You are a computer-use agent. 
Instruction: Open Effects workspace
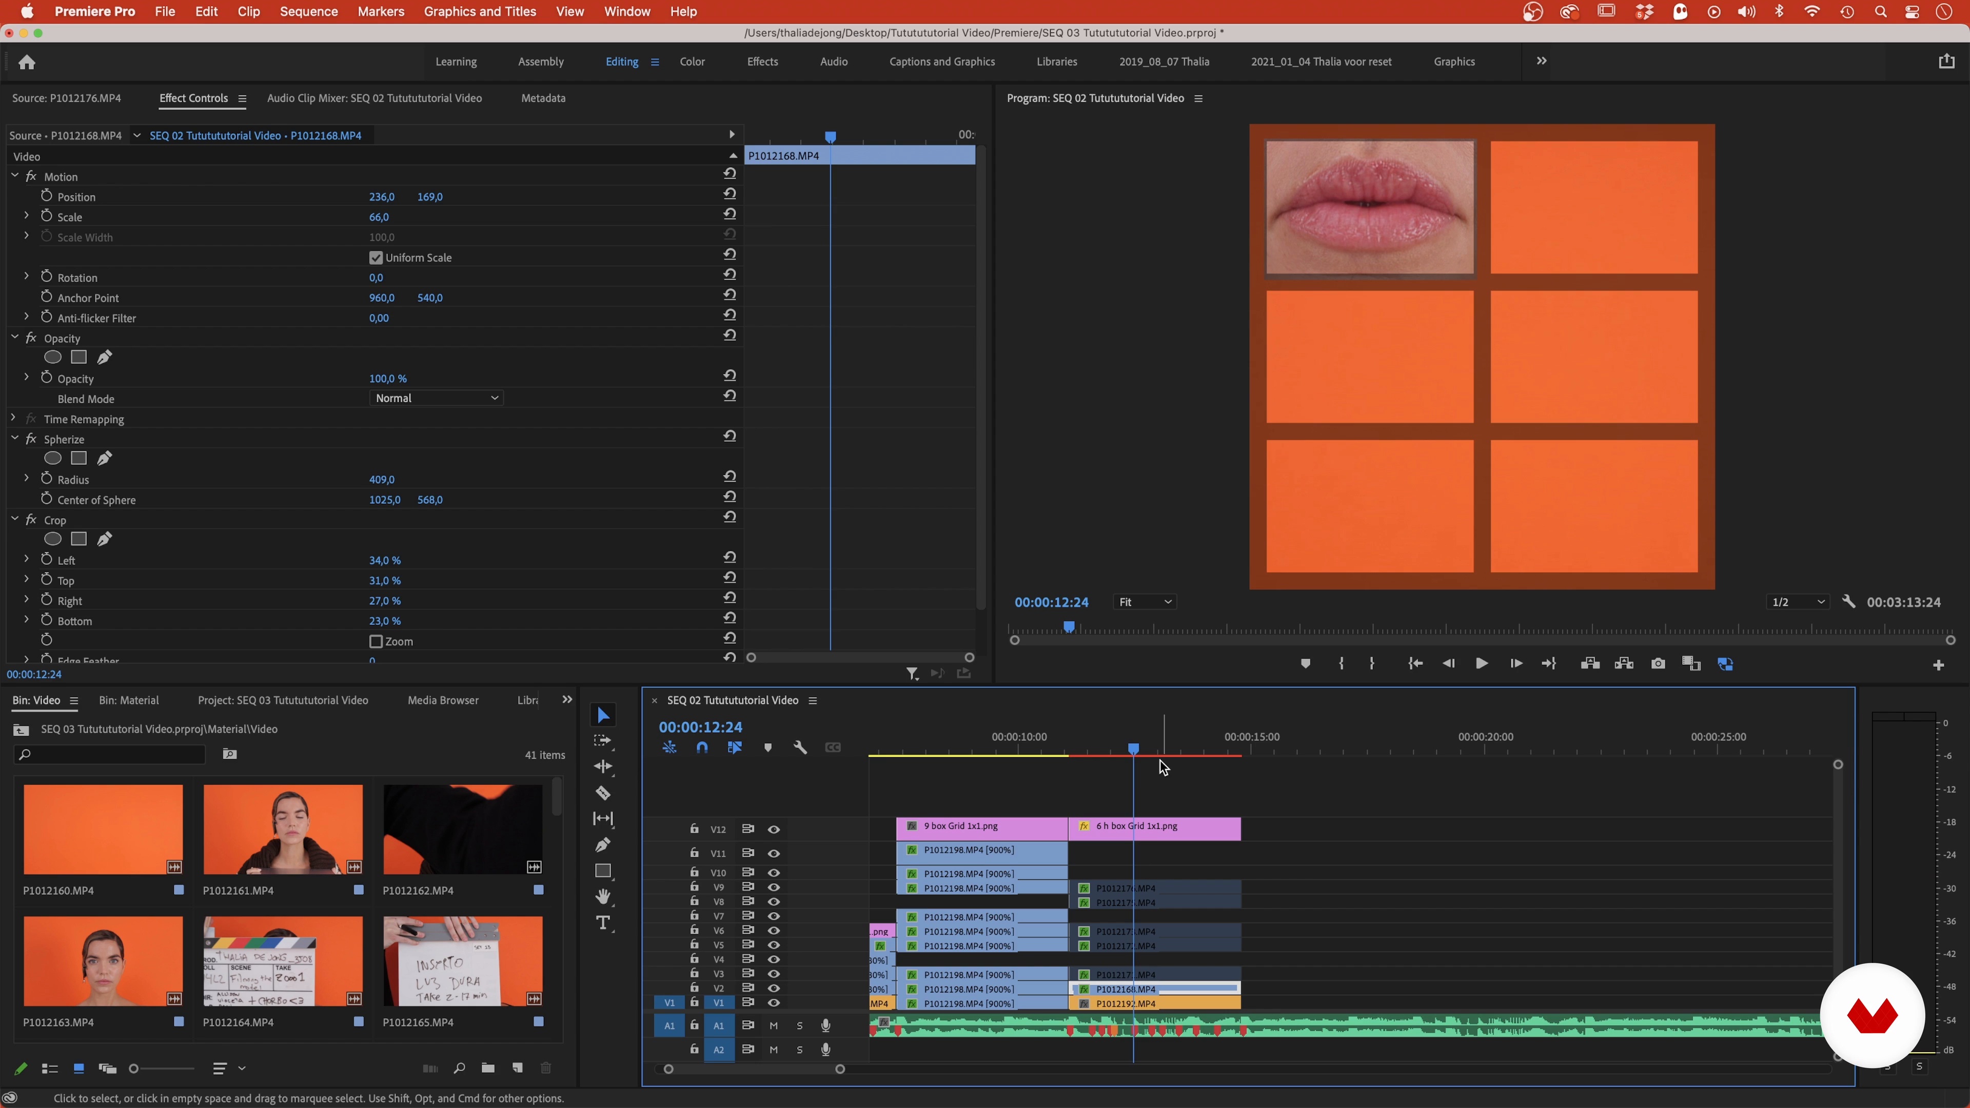tap(762, 62)
